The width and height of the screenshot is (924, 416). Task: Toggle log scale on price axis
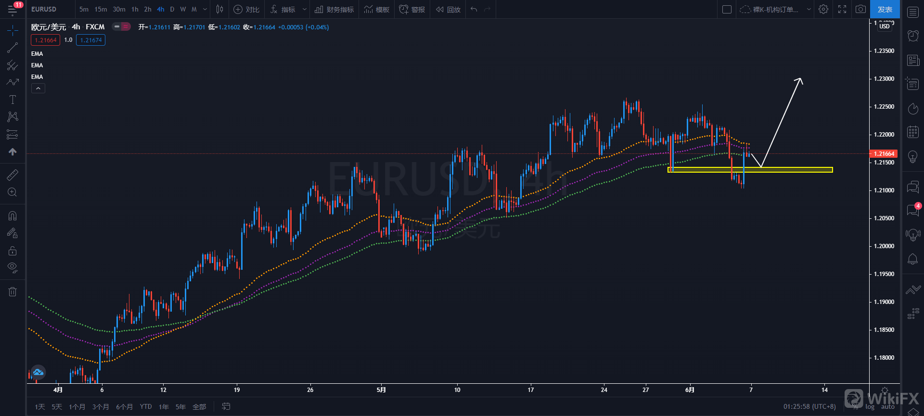(870, 407)
